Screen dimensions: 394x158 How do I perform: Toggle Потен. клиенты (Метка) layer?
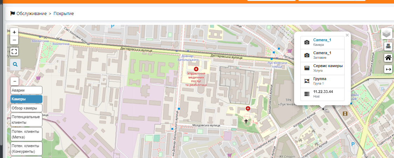[26, 134]
